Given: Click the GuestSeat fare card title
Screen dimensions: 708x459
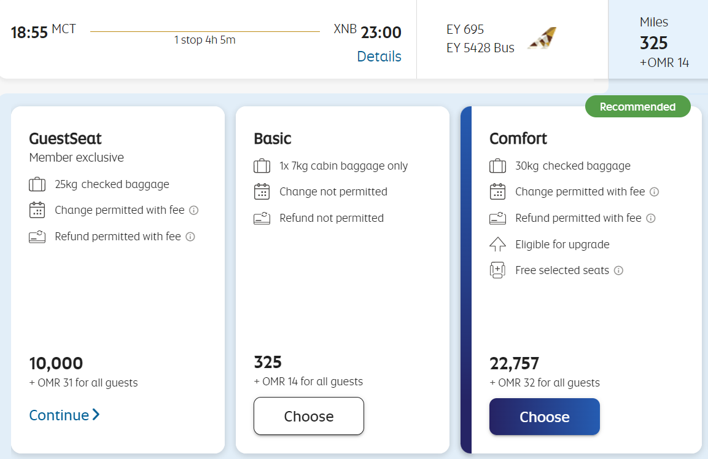Looking at the screenshot, I should click(65, 138).
